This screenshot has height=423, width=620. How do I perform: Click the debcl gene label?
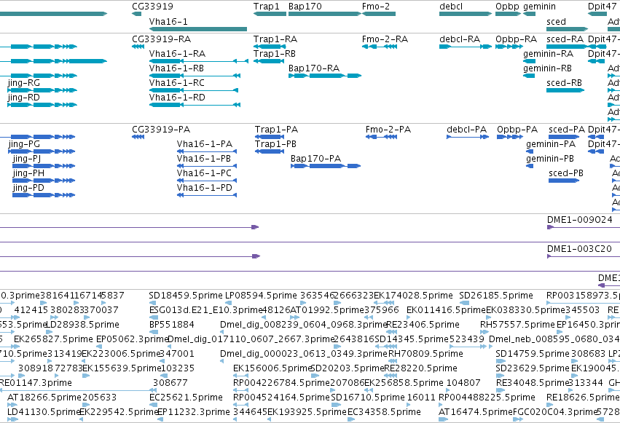pyautogui.click(x=451, y=7)
